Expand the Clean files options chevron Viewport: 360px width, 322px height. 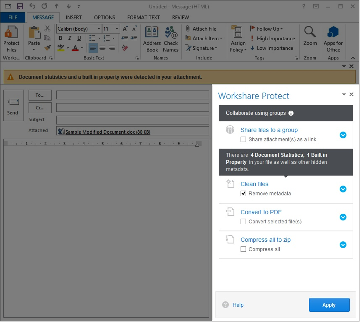click(343, 189)
